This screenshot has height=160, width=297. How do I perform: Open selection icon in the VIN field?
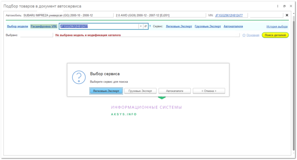[x=146, y=26]
